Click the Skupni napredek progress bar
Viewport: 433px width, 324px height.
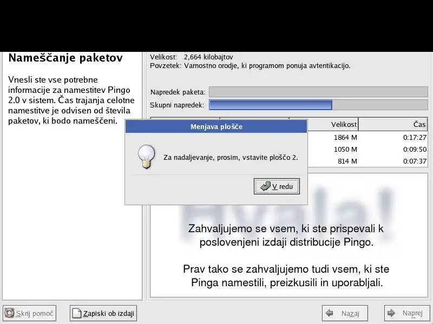point(318,105)
